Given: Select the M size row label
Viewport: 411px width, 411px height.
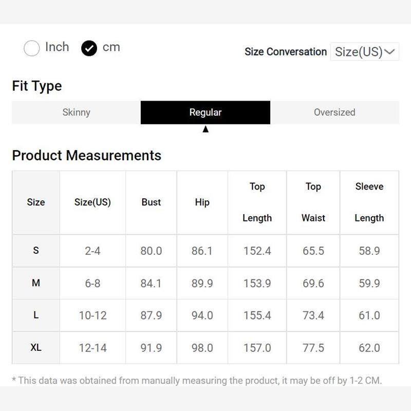Looking at the screenshot, I should (x=36, y=283).
